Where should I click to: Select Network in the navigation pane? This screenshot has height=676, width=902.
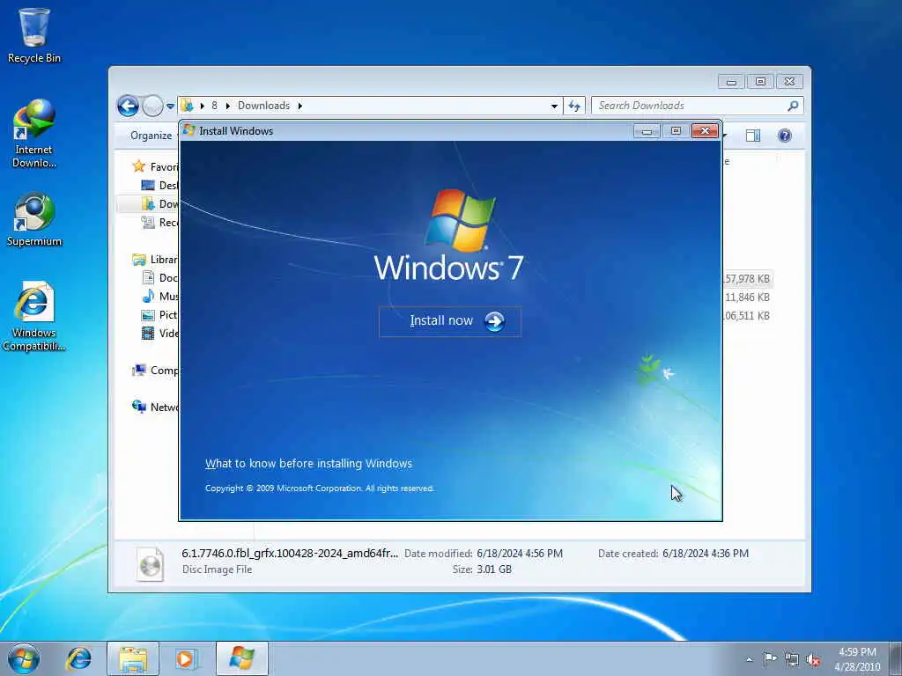pos(155,407)
